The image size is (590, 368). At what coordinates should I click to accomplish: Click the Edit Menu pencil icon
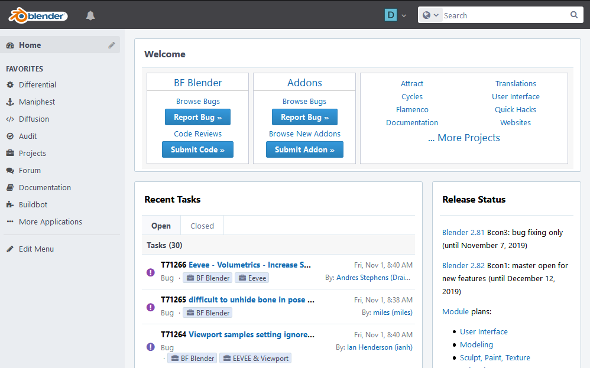pyautogui.click(x=10, y=249)
